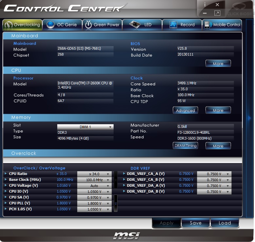Expand the DDR_VREF_CA_A (V) row arrow
This screenshot has width=255, height=242.
124,173
